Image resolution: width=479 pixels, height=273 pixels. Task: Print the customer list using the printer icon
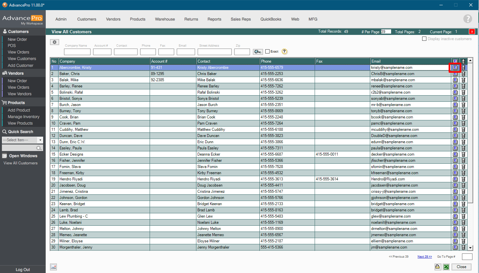[x=438, y=267]
